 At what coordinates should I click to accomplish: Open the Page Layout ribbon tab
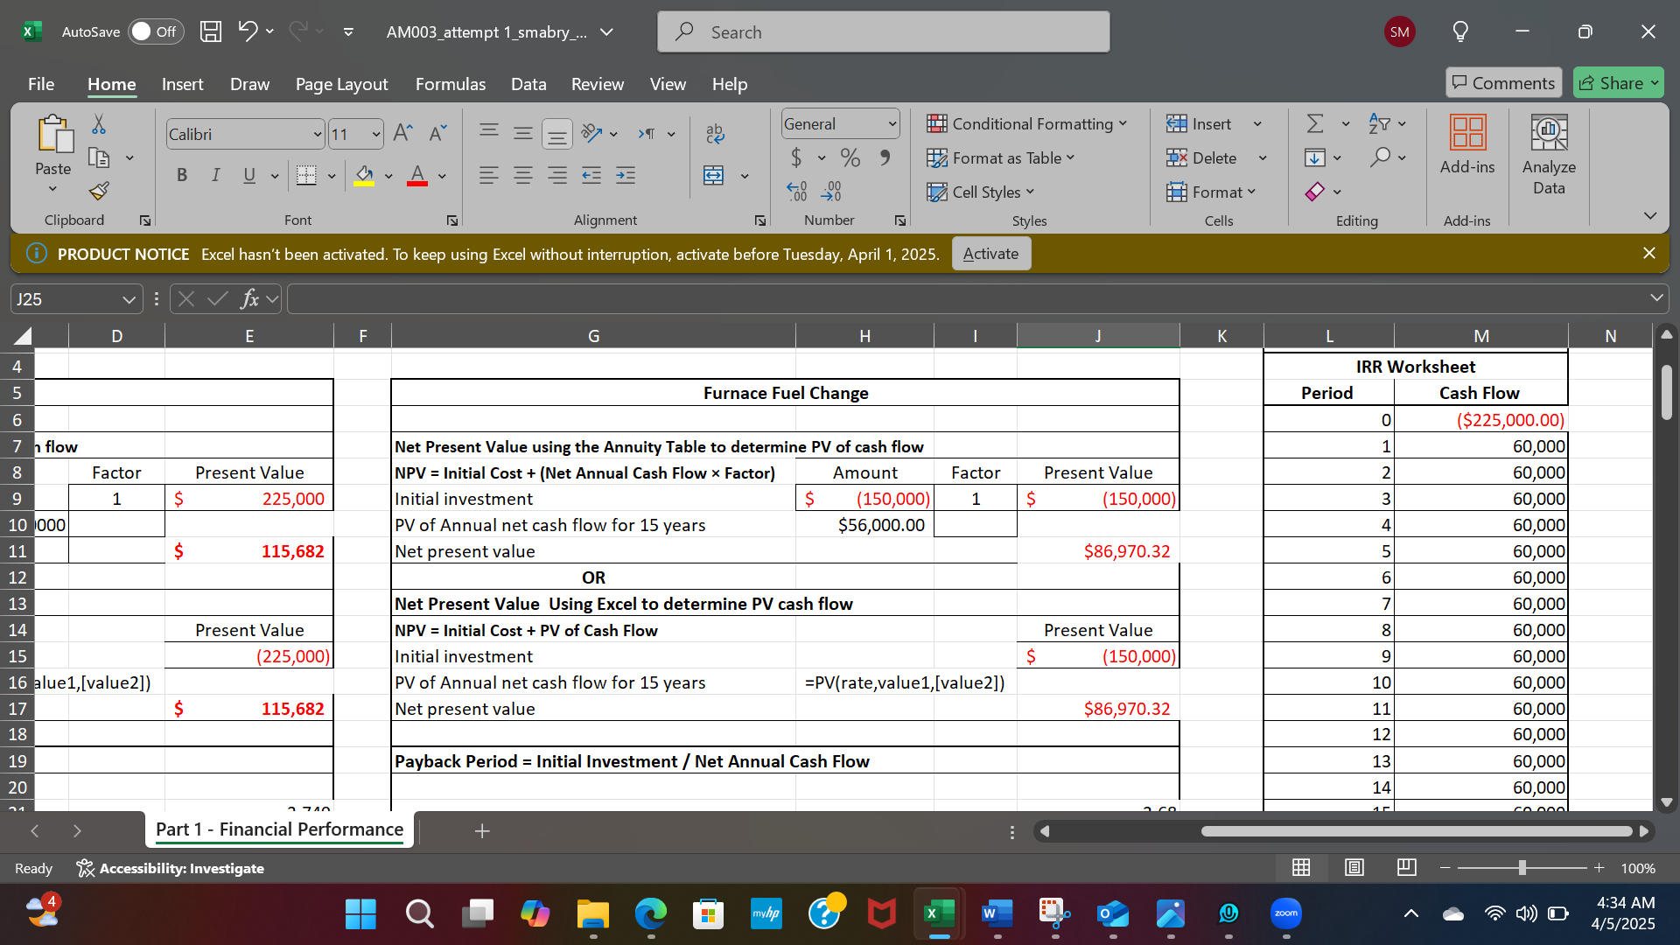tap(341, 84)
